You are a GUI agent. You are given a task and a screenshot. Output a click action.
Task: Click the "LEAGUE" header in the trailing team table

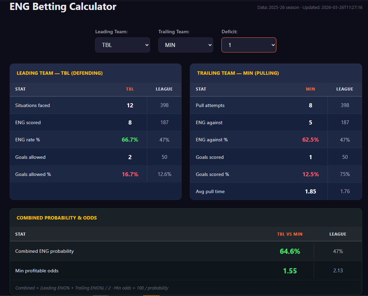345,89
